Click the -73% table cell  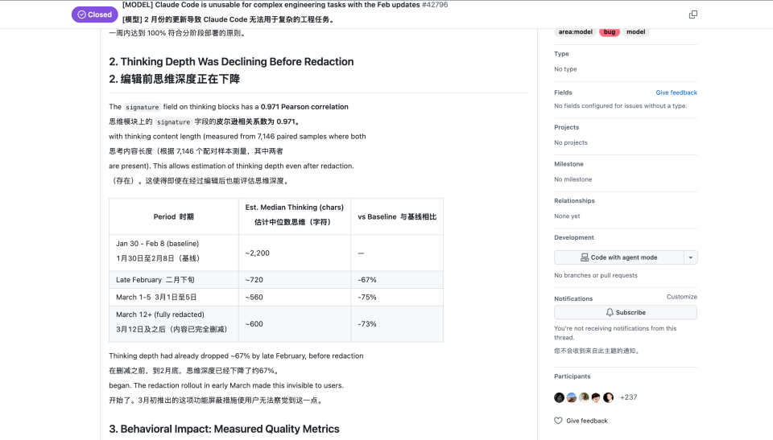397,323
